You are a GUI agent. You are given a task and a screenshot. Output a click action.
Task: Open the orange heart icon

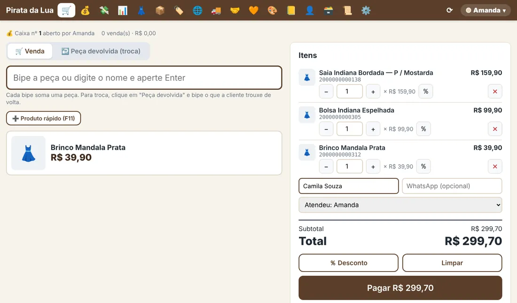pyautogui.click(x=253, y=10)
